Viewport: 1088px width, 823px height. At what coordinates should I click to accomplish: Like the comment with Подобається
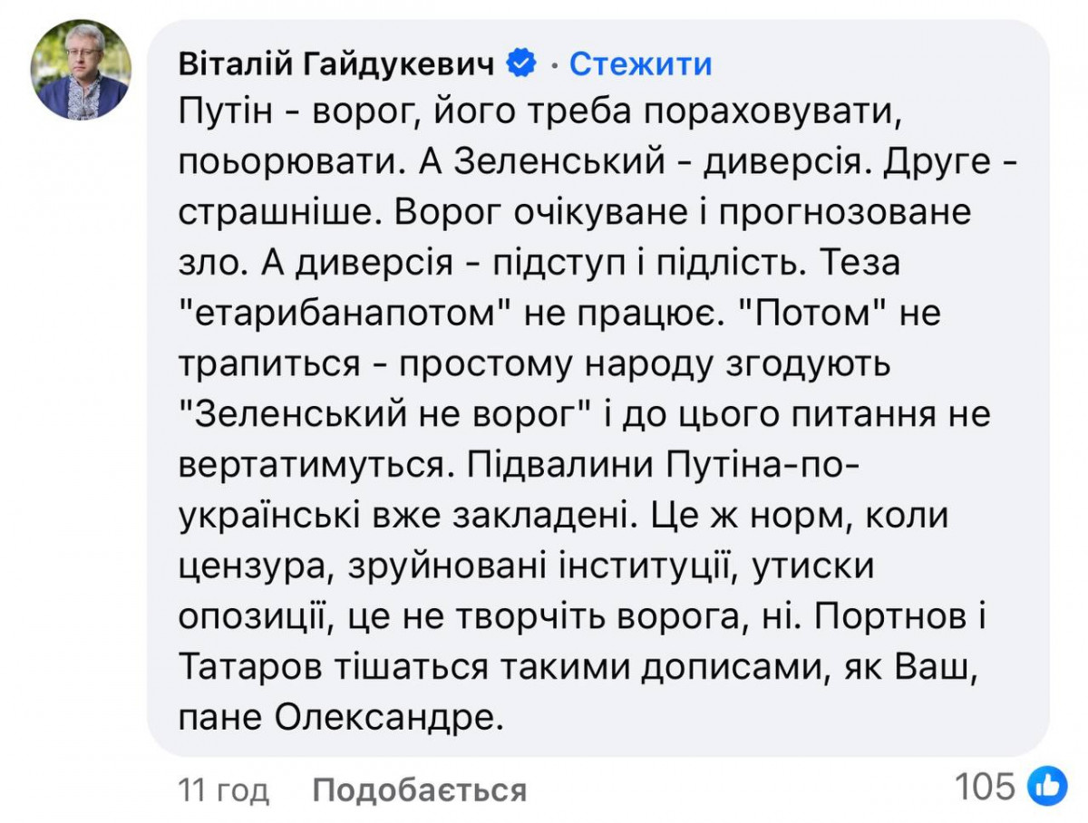(419, 790)
